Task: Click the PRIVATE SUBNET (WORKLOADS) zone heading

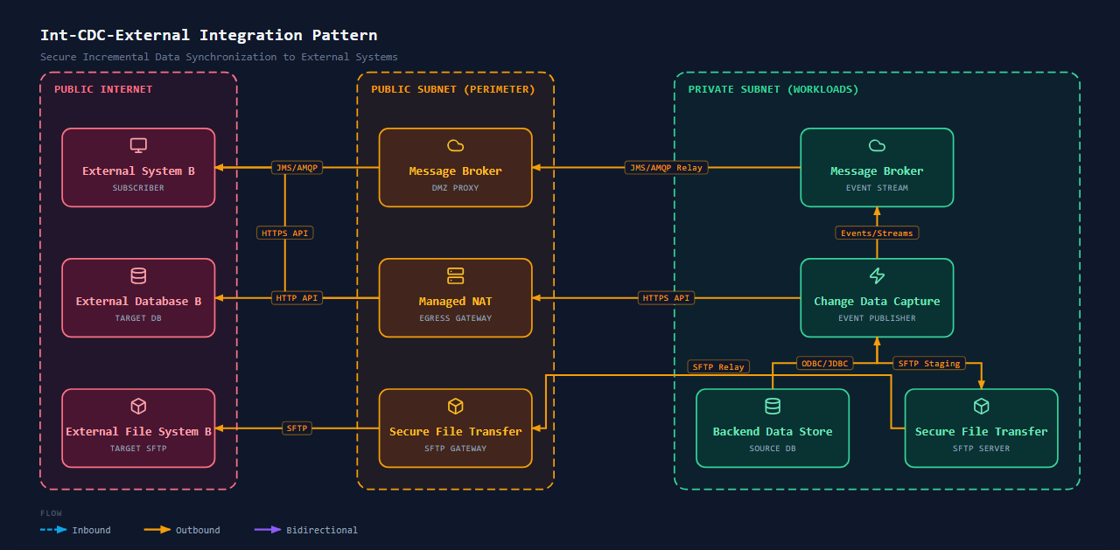Action: [x=773, y=89]
